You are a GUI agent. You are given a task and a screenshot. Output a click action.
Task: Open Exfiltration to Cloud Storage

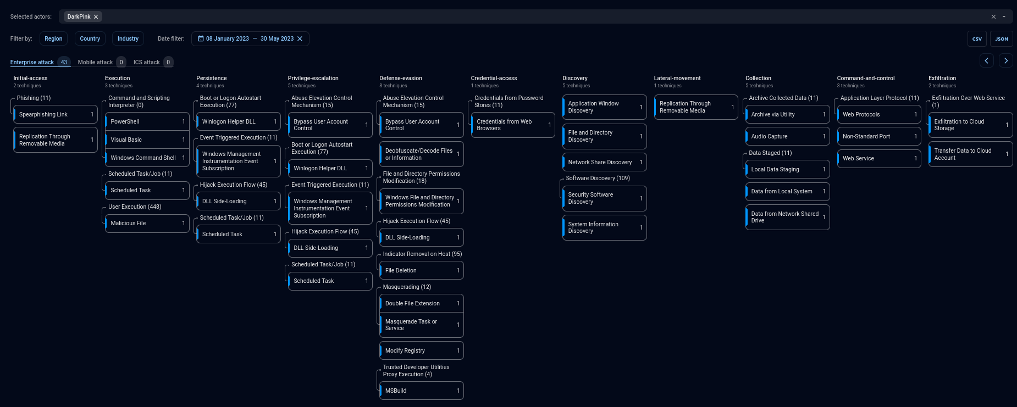click(x=971, y=125)
